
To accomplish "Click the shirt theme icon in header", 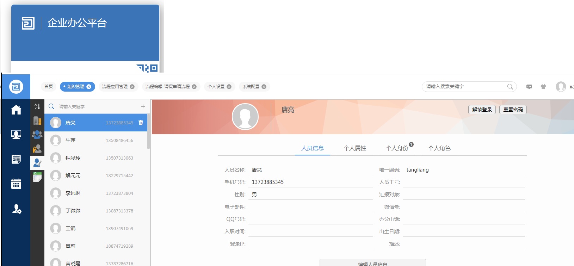I will (543, 87).
